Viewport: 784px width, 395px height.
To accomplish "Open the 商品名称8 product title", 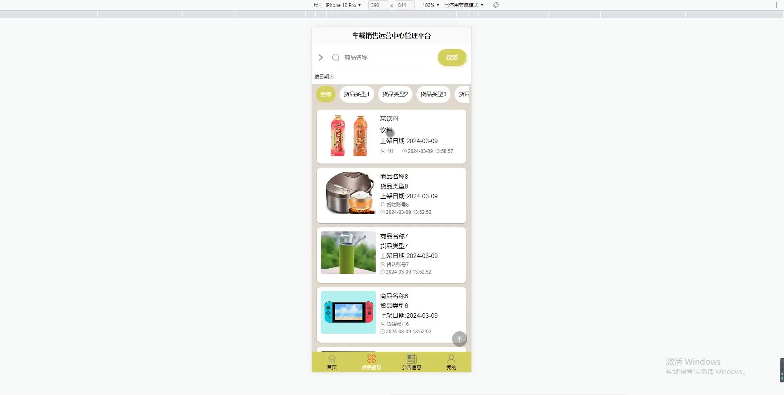I will pos(394,177).
